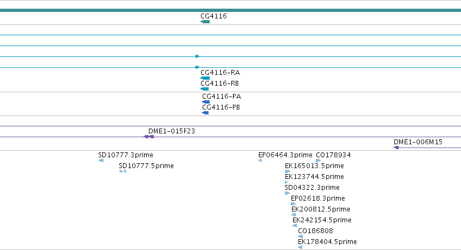The image size is (461, 250).
Task: Select the EK178404.5prime arrow glyph
Action: tap(300, 247)
